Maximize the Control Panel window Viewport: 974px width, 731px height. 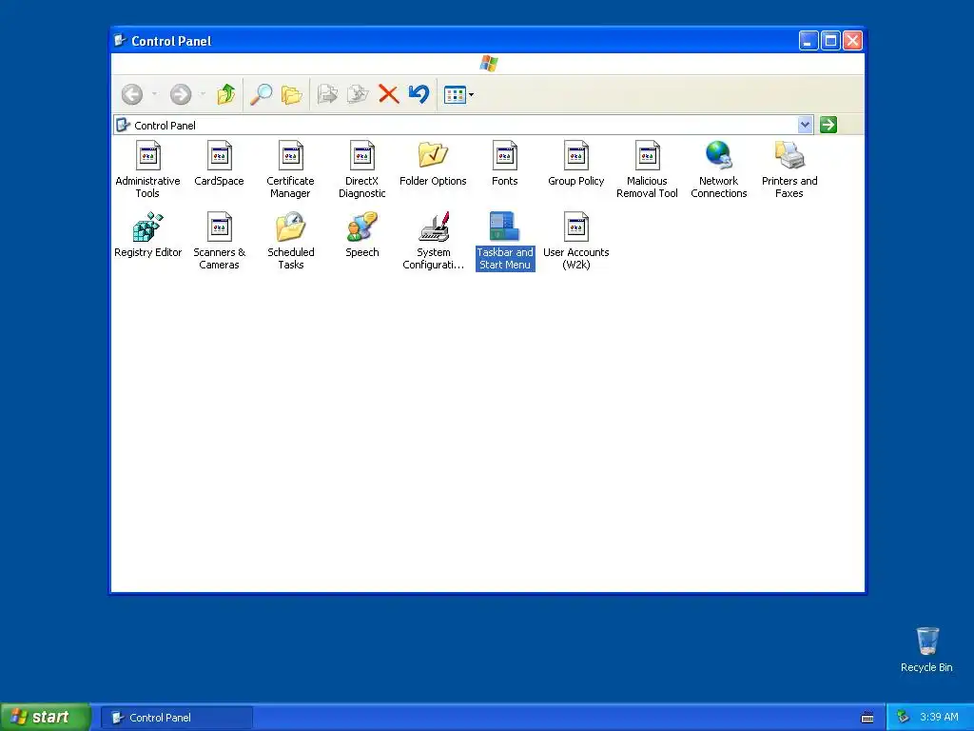pyautogui.click(x=830, y=41)
